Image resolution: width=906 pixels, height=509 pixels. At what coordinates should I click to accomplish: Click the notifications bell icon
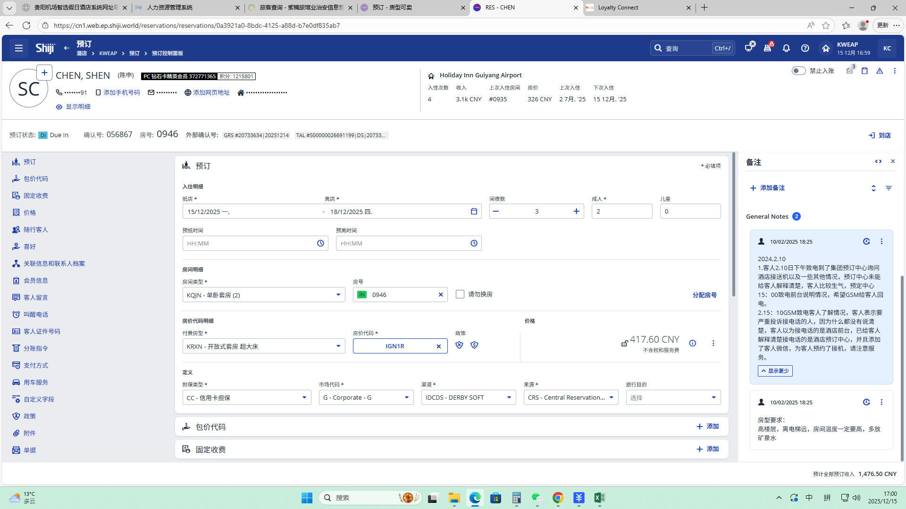click(786, 48)
